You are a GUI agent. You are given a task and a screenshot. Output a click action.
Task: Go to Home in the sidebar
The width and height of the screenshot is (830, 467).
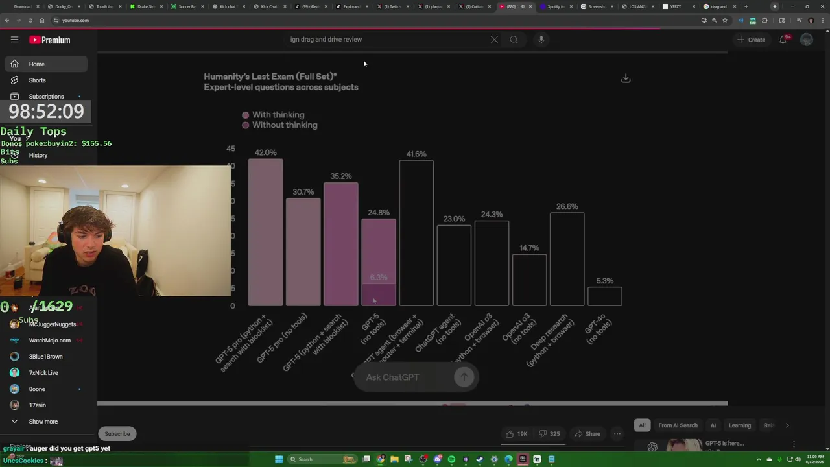click(46, 64)
